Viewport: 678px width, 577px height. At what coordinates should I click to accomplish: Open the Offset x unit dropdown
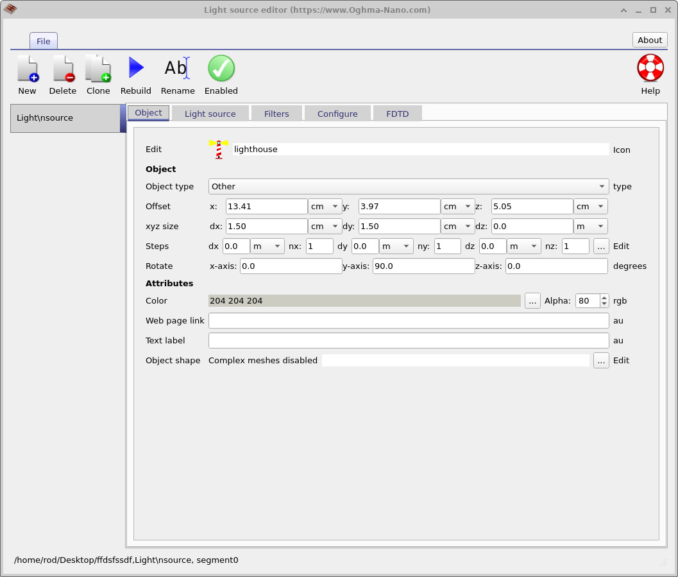pos(325,206)
